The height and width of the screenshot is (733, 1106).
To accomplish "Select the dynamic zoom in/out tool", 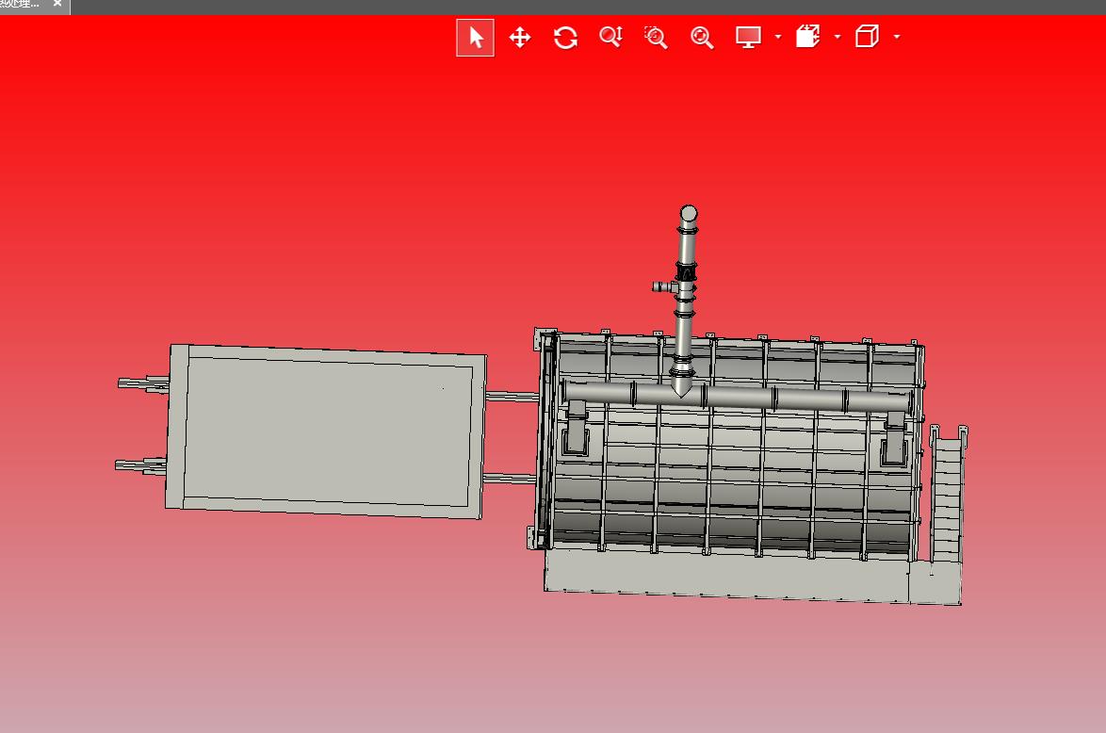I will pos(610,38).
